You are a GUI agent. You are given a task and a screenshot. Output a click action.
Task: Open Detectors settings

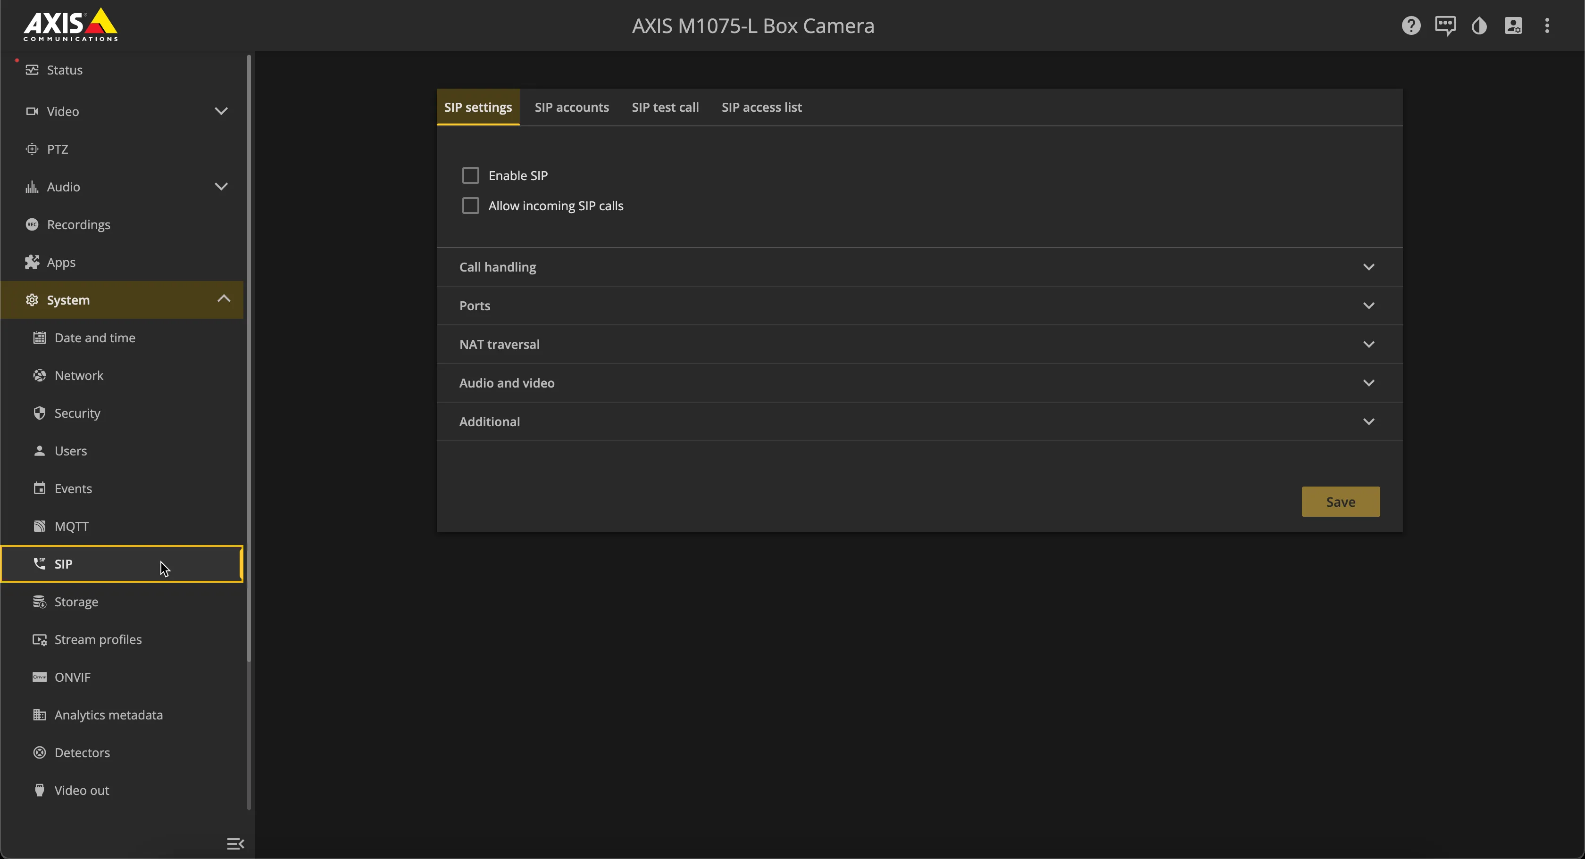point(123,752)
